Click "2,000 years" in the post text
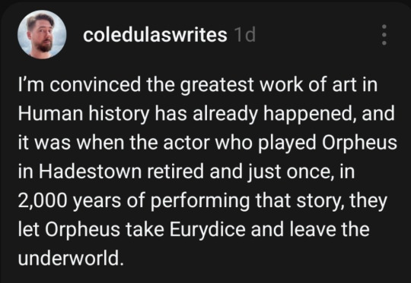Viewport: 411px width, 283px height. point(69,201)
